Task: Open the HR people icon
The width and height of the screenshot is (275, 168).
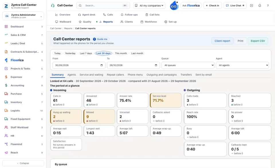Action: click(x=6, y=136)
